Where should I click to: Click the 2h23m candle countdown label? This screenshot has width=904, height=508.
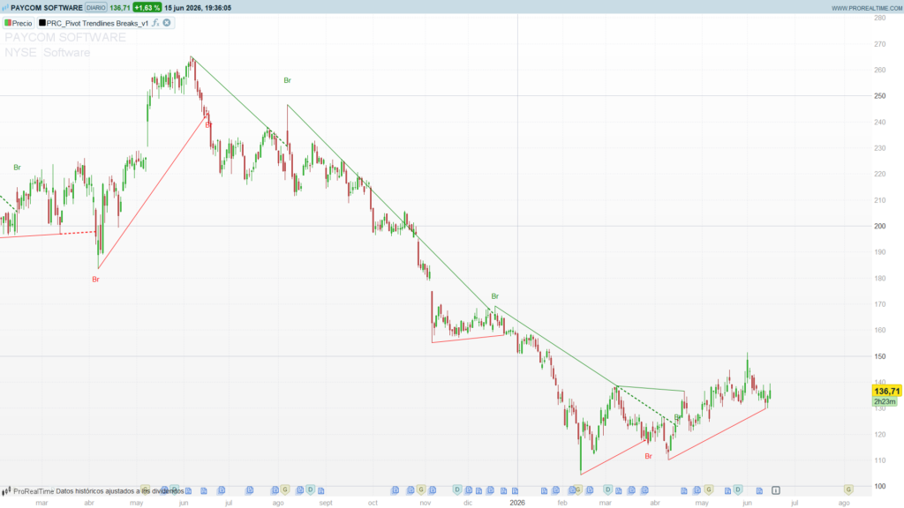pyautogui.click(x=885, y=401)
